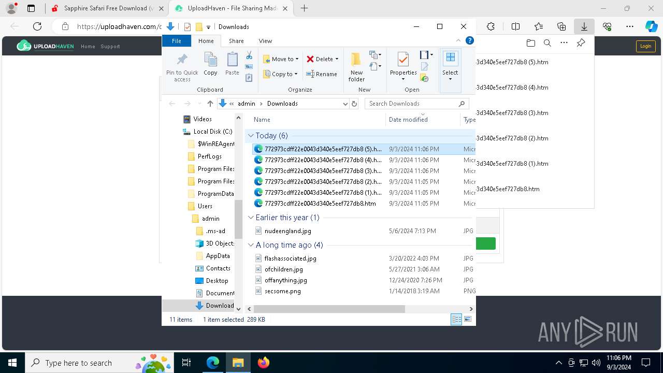Click the Rename button

click(x=322, y=74)
